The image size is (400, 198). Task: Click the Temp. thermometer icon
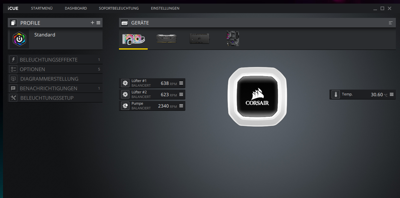pyautogui.click(x=336, y=94)
